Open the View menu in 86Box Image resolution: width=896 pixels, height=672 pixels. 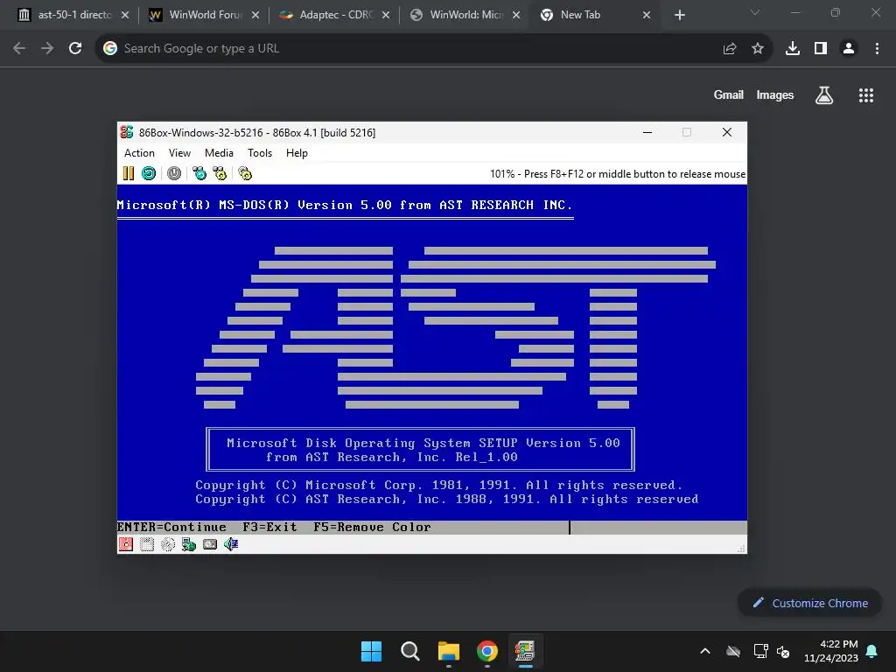point(179,153)
